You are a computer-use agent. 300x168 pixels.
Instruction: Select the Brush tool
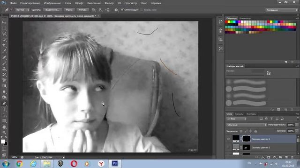click(4, 63)
